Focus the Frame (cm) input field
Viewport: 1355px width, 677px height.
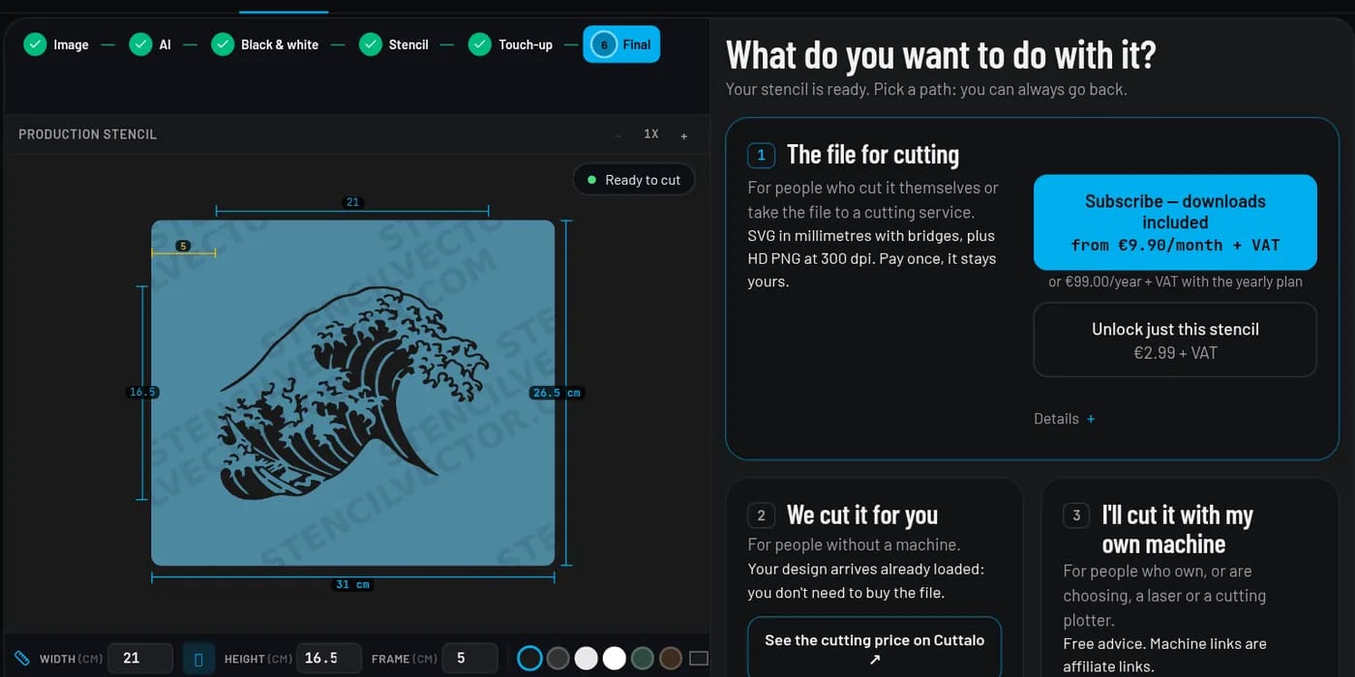point(469,659)
